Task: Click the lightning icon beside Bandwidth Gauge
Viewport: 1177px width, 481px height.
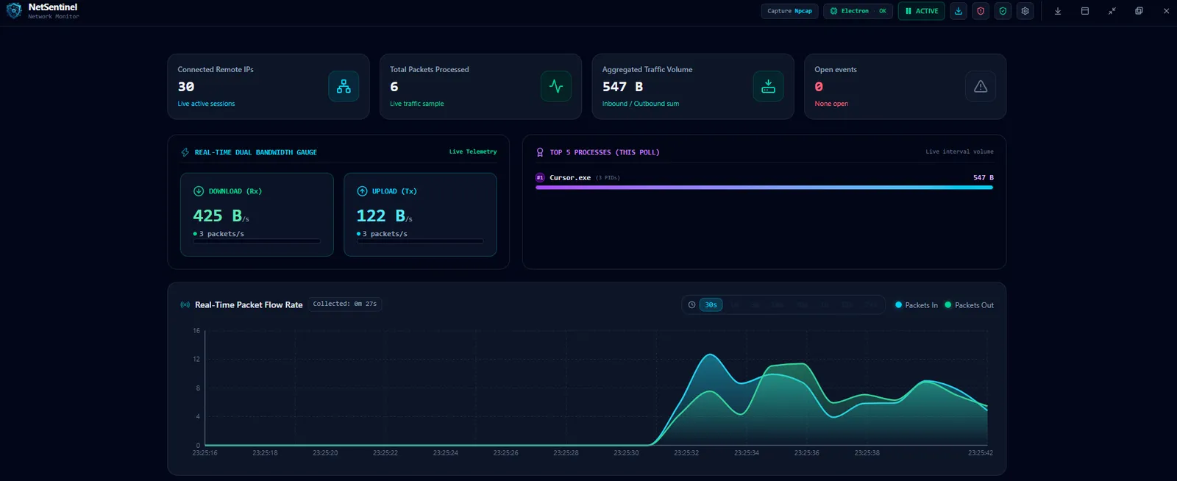Action: (x=185, y=152)
